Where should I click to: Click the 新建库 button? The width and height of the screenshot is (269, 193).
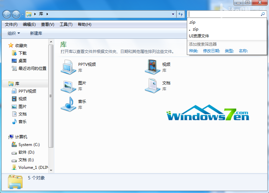point(36,33)
